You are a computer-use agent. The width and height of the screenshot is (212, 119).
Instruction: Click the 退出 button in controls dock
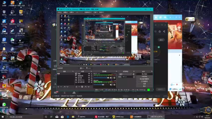pyautogui.click(x=144, y=86)
